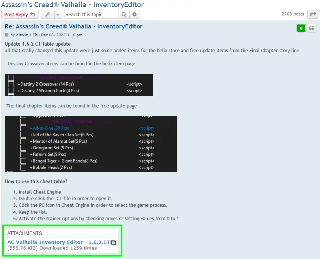Download AC Valhalla Inventory Editor 1.6.2.CT attachment

click(59, 242)
